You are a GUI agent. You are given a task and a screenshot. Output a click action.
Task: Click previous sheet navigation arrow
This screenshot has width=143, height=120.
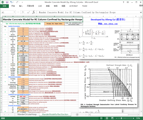pyautogui.click(x=4, y=114)
